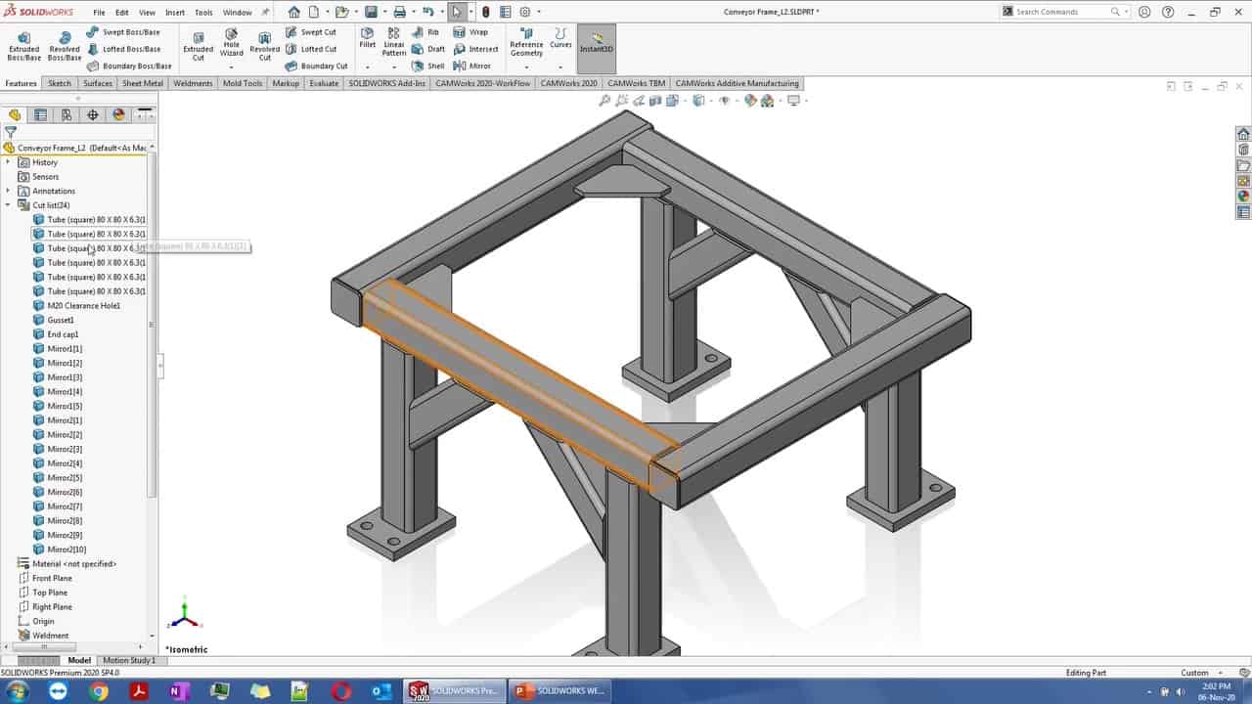Click the Rebuild traffic light icon
The image size is (1252, 704).
click(x=486, y=12)
